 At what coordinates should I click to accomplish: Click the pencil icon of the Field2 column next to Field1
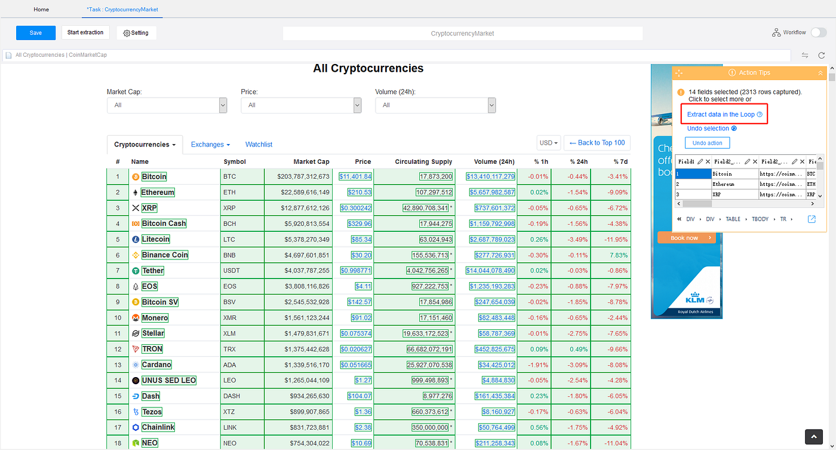pos(747,161)
